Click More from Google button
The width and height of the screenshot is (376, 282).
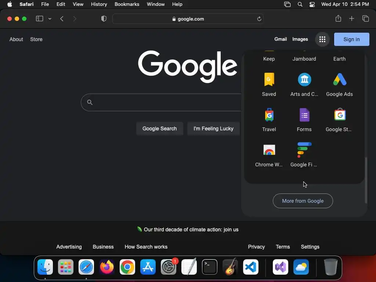(x=303, y=201)
